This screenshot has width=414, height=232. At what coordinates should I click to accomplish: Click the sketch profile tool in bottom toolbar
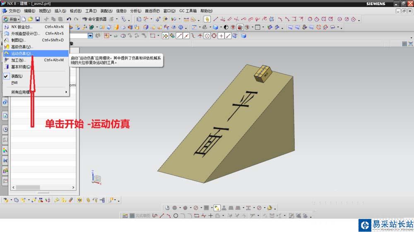(155, 215)
